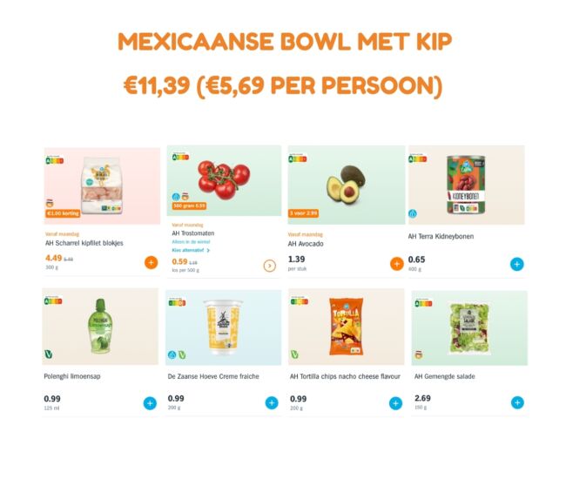The image size is (566, 479).
Task: Add AH Scharrel kipfilet blokjes with orange plus
Action: (152, 262)
